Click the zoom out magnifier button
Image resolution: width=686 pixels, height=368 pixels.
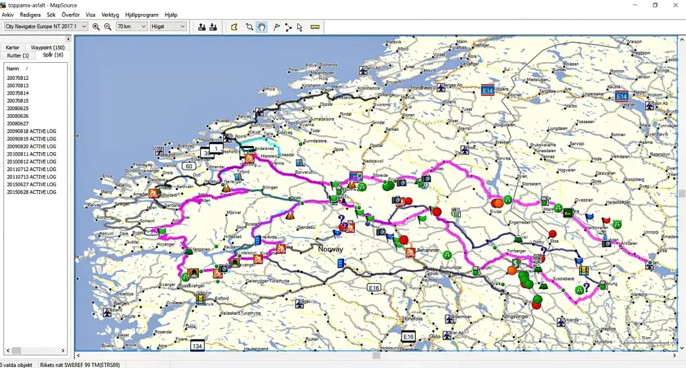click(x=108, y=27)
